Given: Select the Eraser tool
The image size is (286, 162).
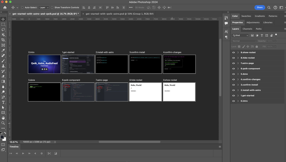Looking at the screenshot, I should point(3,76).
